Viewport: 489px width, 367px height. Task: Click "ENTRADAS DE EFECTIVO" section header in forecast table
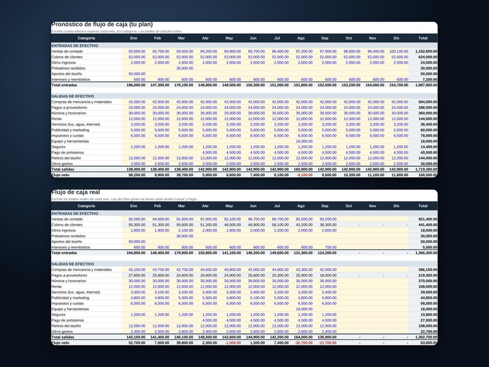point(75,46)
